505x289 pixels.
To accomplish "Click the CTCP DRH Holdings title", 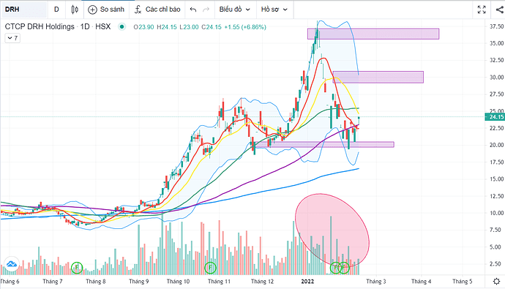I will pyautogui.click(x=40, y=27).
